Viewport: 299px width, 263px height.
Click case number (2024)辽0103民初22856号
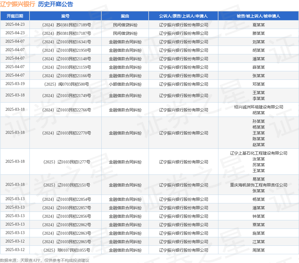(67, 217)
